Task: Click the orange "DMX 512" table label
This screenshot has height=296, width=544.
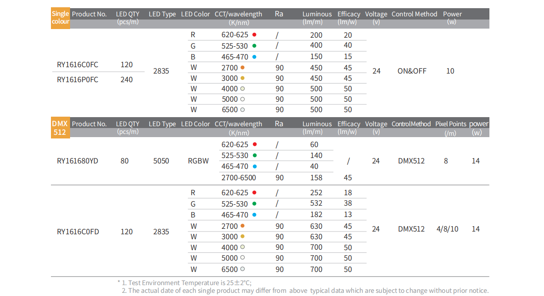Action: 60,128
